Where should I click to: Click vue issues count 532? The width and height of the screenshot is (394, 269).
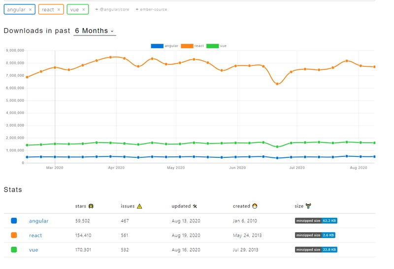pyautogui.click(x=125, y=250)
